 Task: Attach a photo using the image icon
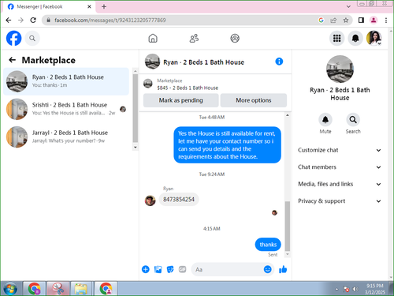[x=158, y=269]
